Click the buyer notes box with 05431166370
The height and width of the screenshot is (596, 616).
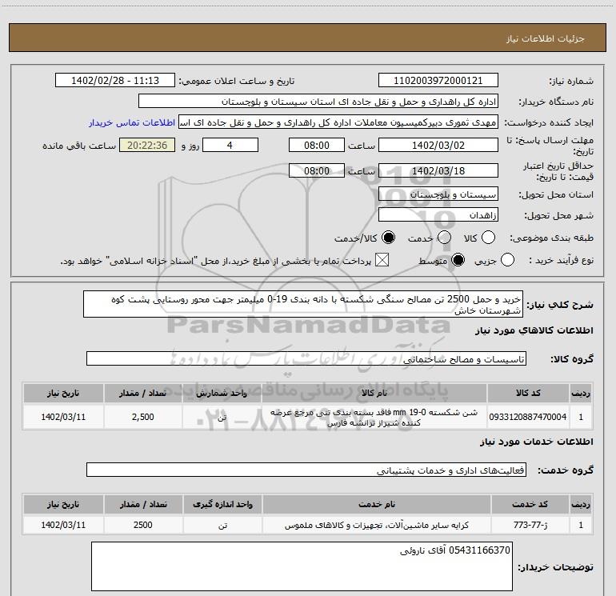coord(302,566)
